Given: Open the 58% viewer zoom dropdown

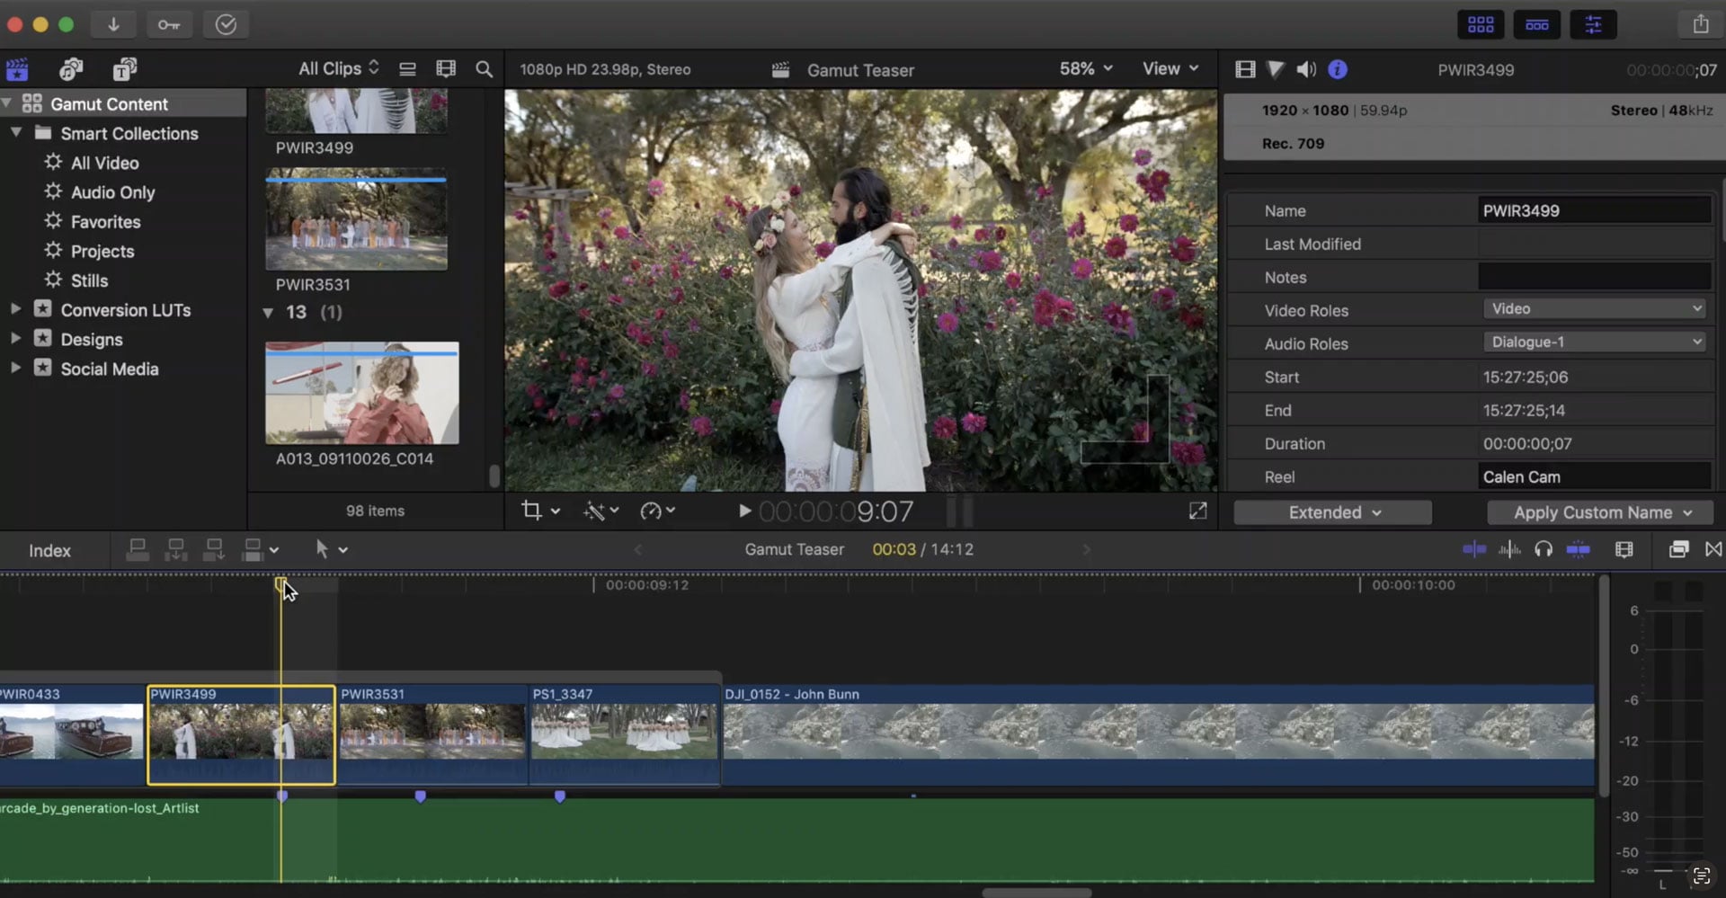Looking at the screenshot, I should coord(1086,68).
